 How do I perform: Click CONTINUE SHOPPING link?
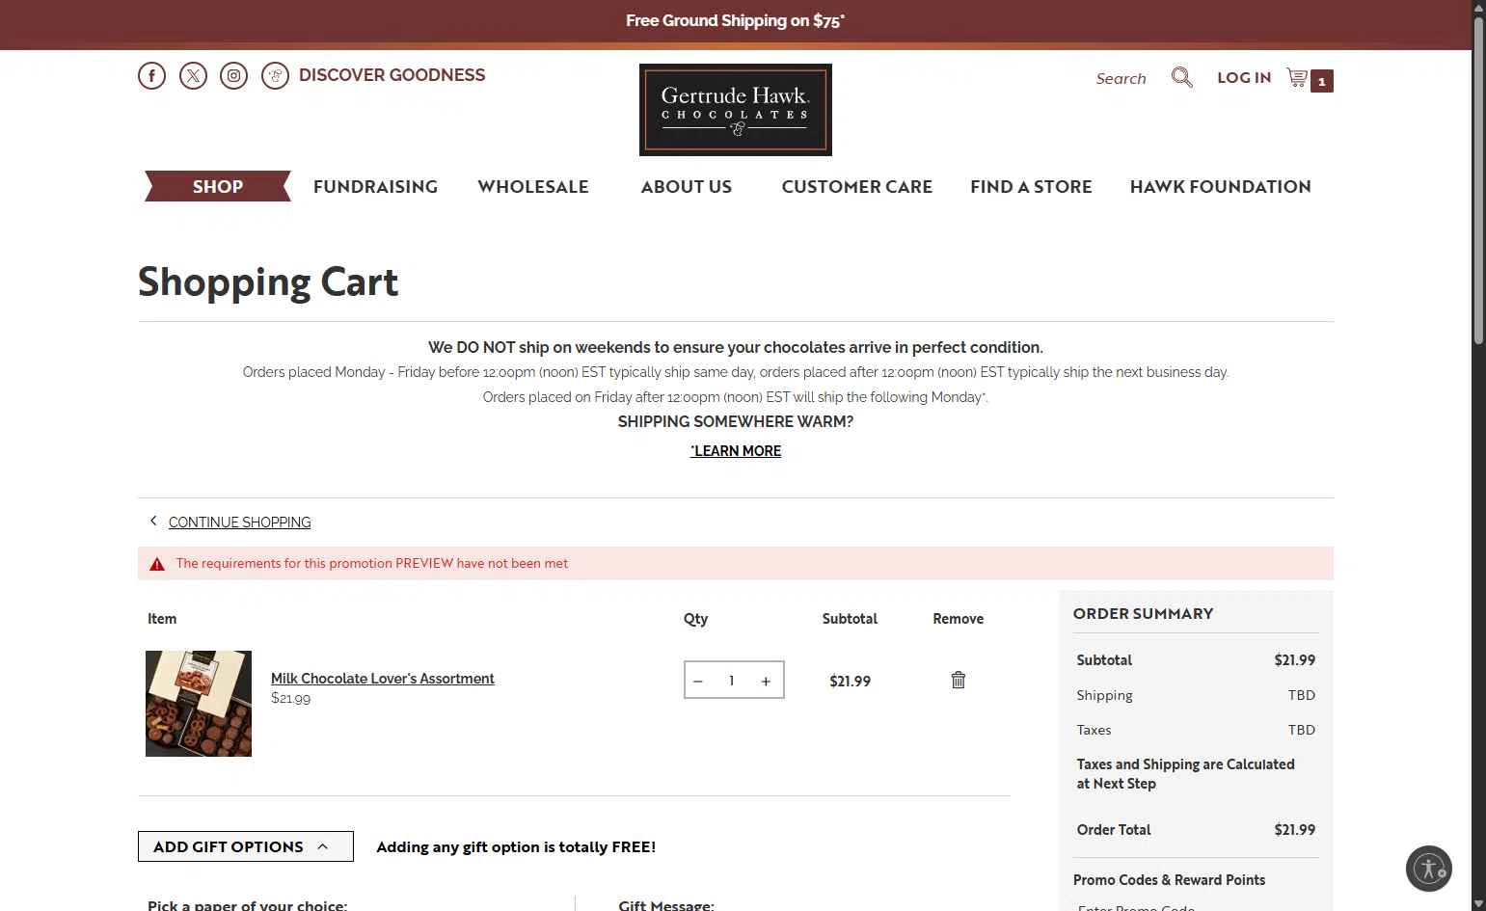(239, 522)
